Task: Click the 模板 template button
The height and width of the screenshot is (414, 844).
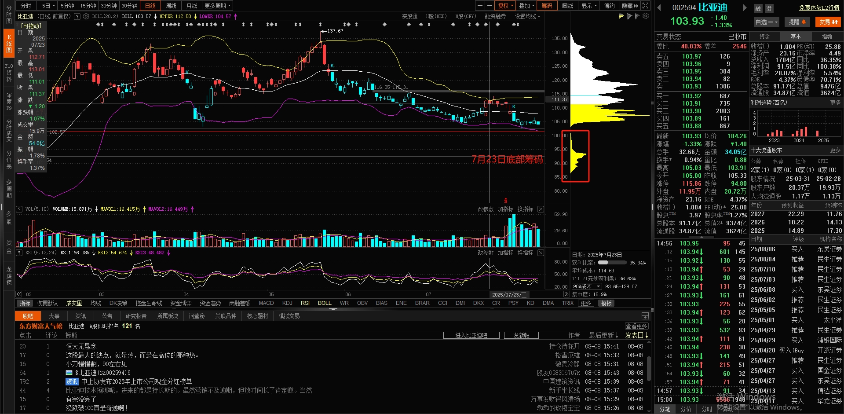Action: [x=606, y=303]
